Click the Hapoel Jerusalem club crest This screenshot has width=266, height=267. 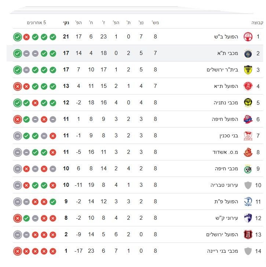click(x=248, y=234)
